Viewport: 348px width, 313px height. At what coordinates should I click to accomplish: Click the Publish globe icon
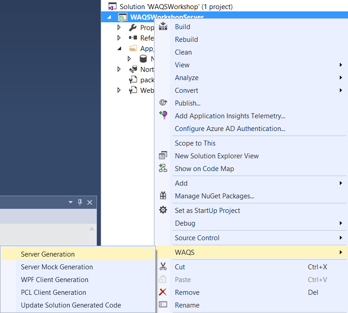pyautogui.click(x=163, y=103)
